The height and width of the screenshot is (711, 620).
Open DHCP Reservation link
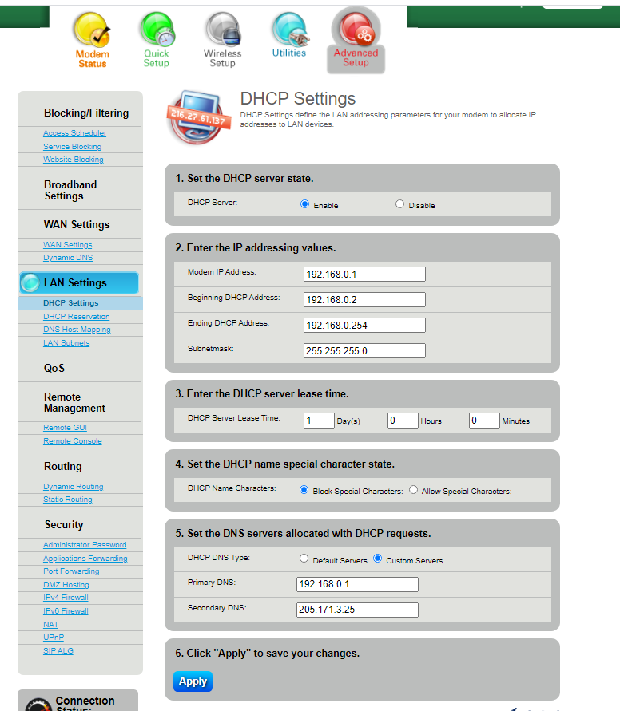click(76, 317)
